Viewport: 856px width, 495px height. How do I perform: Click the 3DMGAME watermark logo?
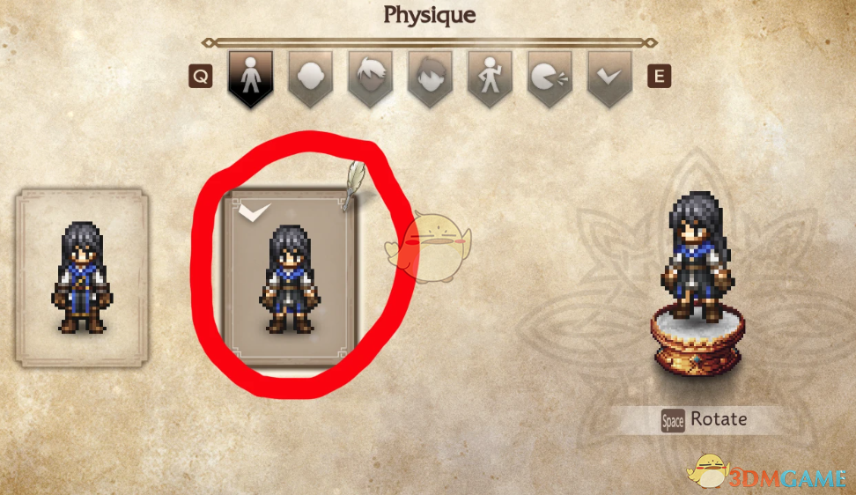click(x=767, y=473)
